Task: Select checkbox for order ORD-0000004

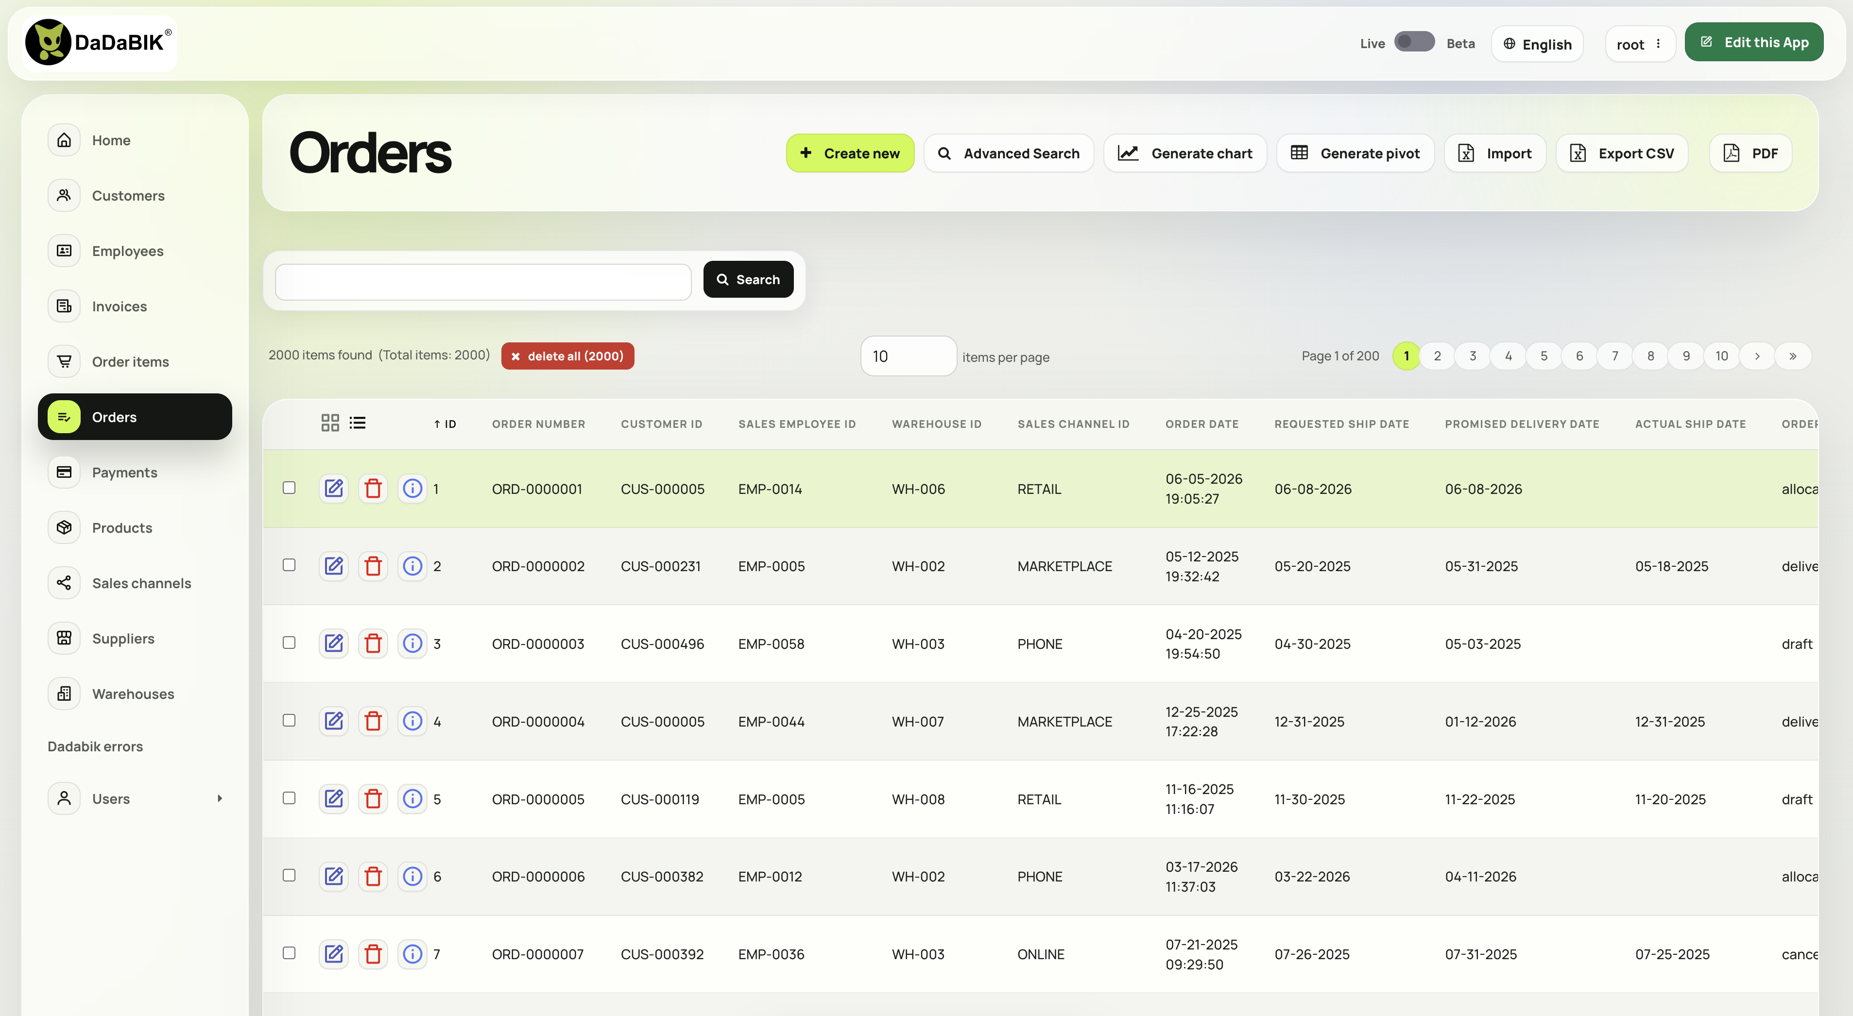Action: click(289, 720)
